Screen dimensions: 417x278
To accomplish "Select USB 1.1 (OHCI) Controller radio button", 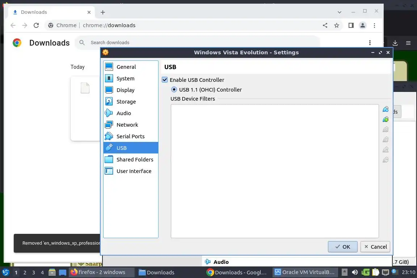I will tap(174, 90).
